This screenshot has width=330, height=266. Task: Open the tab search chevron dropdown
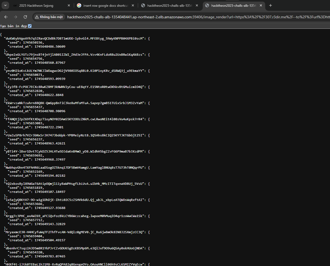(6, 5)
